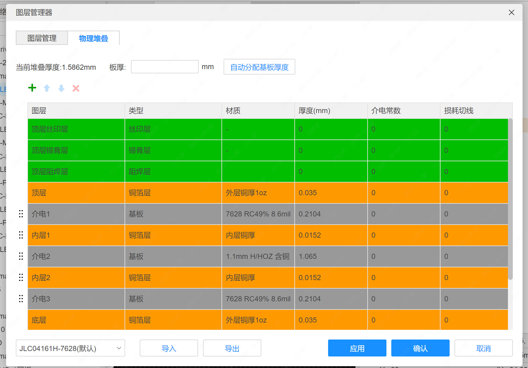Select the 物理堆叠 tab

[94, 38]
